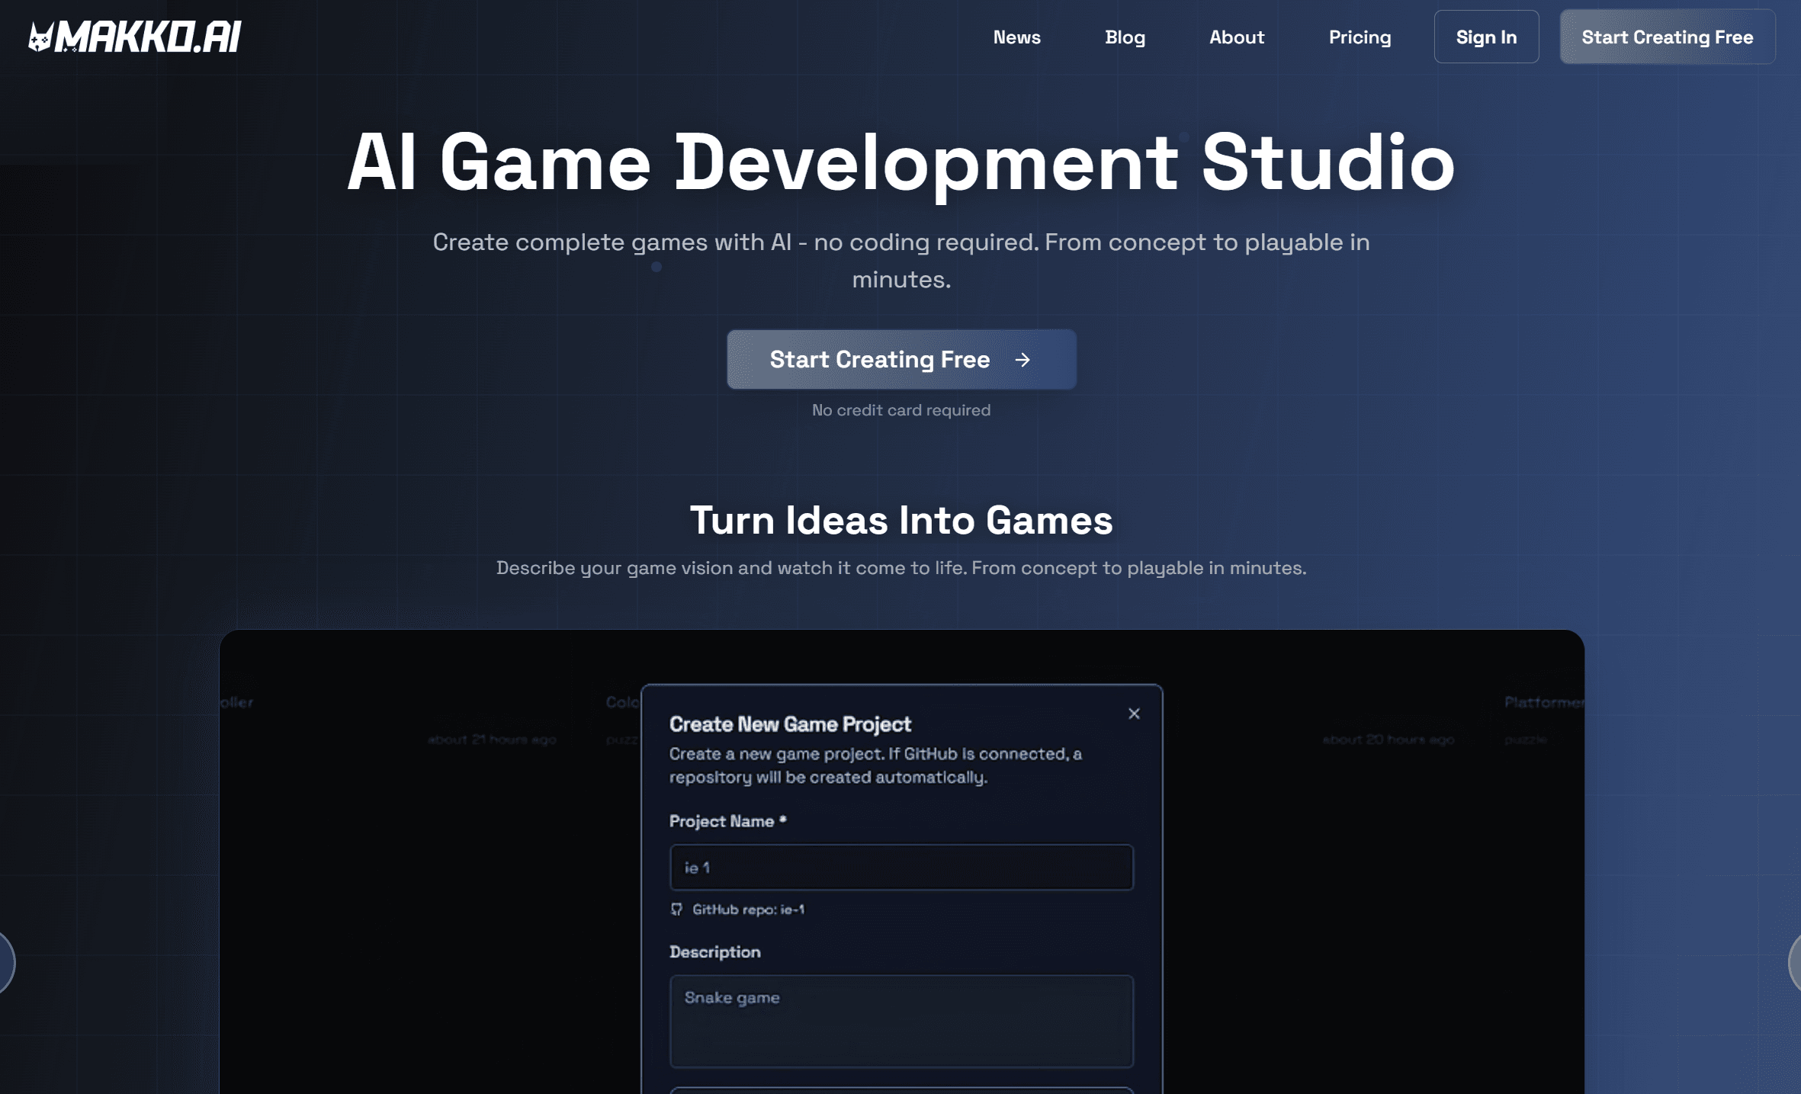Viewport: 1801px width, 1094px height.
Task: Click the GitHub icon beside repo name
Action: pos(676,910)
